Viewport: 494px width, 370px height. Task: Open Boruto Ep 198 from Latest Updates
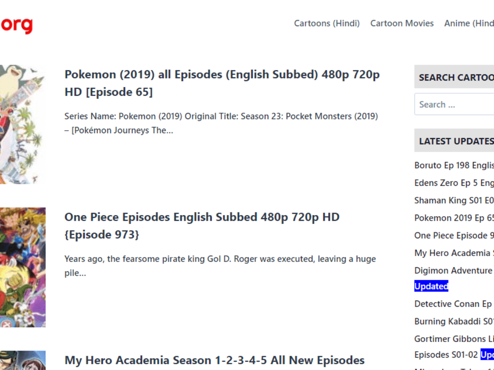click(453, 165)
